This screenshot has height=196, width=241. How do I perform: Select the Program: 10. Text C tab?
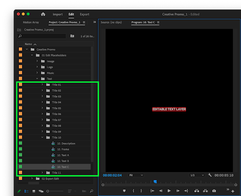143,23
